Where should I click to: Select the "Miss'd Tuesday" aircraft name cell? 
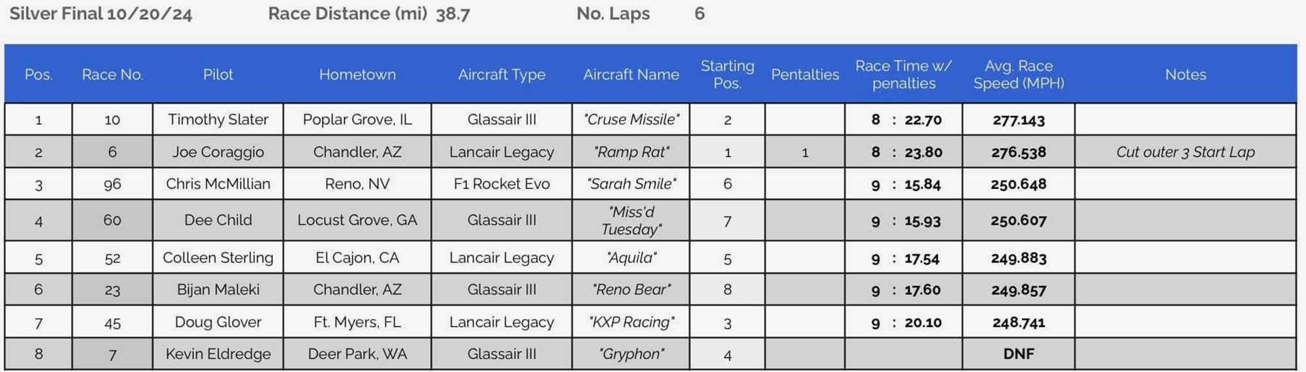pyautogui.click(x=631, y=220)
